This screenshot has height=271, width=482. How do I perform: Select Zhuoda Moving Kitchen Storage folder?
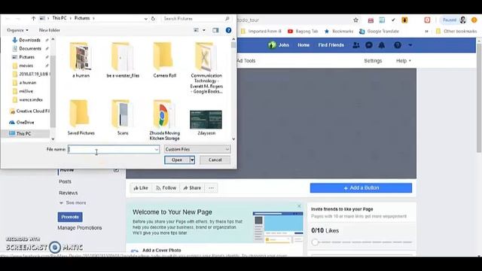coord(164,120)
